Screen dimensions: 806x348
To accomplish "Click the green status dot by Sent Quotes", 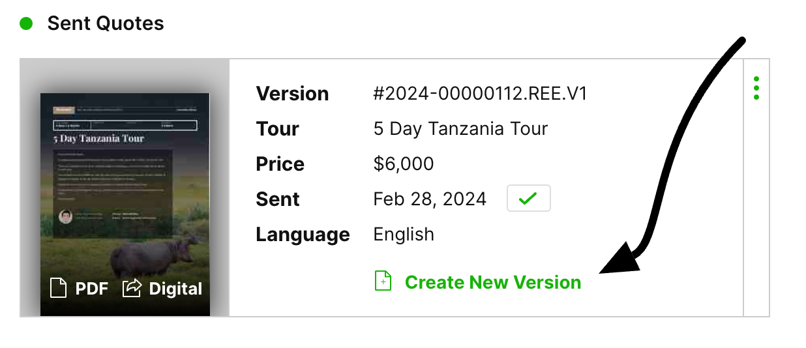I will click(26, 24).
